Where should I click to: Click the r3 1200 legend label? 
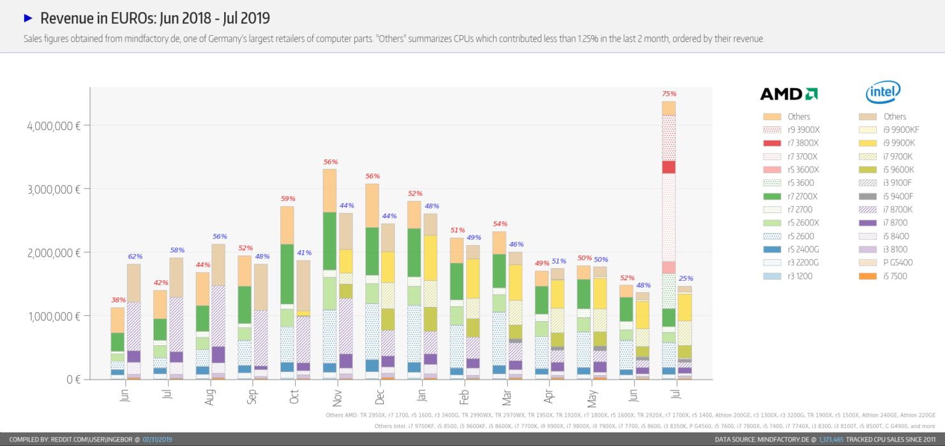800,276
